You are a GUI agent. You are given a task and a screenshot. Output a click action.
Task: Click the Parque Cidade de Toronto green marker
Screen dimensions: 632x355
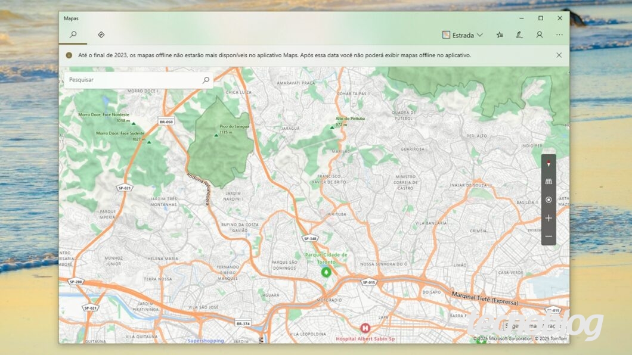[326, 272]
